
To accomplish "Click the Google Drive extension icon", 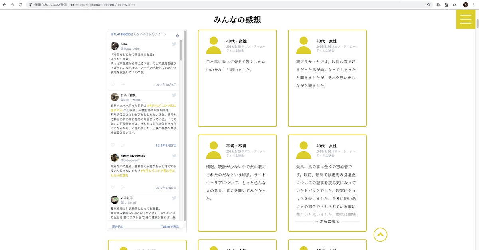I will coord(438,5).
